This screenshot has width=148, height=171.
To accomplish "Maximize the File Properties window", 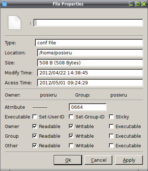I will click(x=138, y=4).
